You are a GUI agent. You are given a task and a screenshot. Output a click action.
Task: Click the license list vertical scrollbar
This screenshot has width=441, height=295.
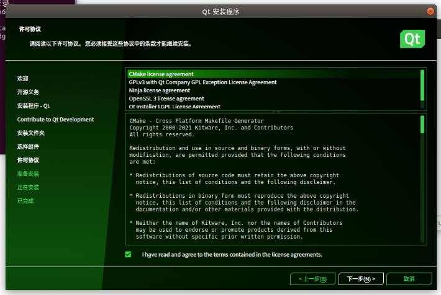coord(422,87)
